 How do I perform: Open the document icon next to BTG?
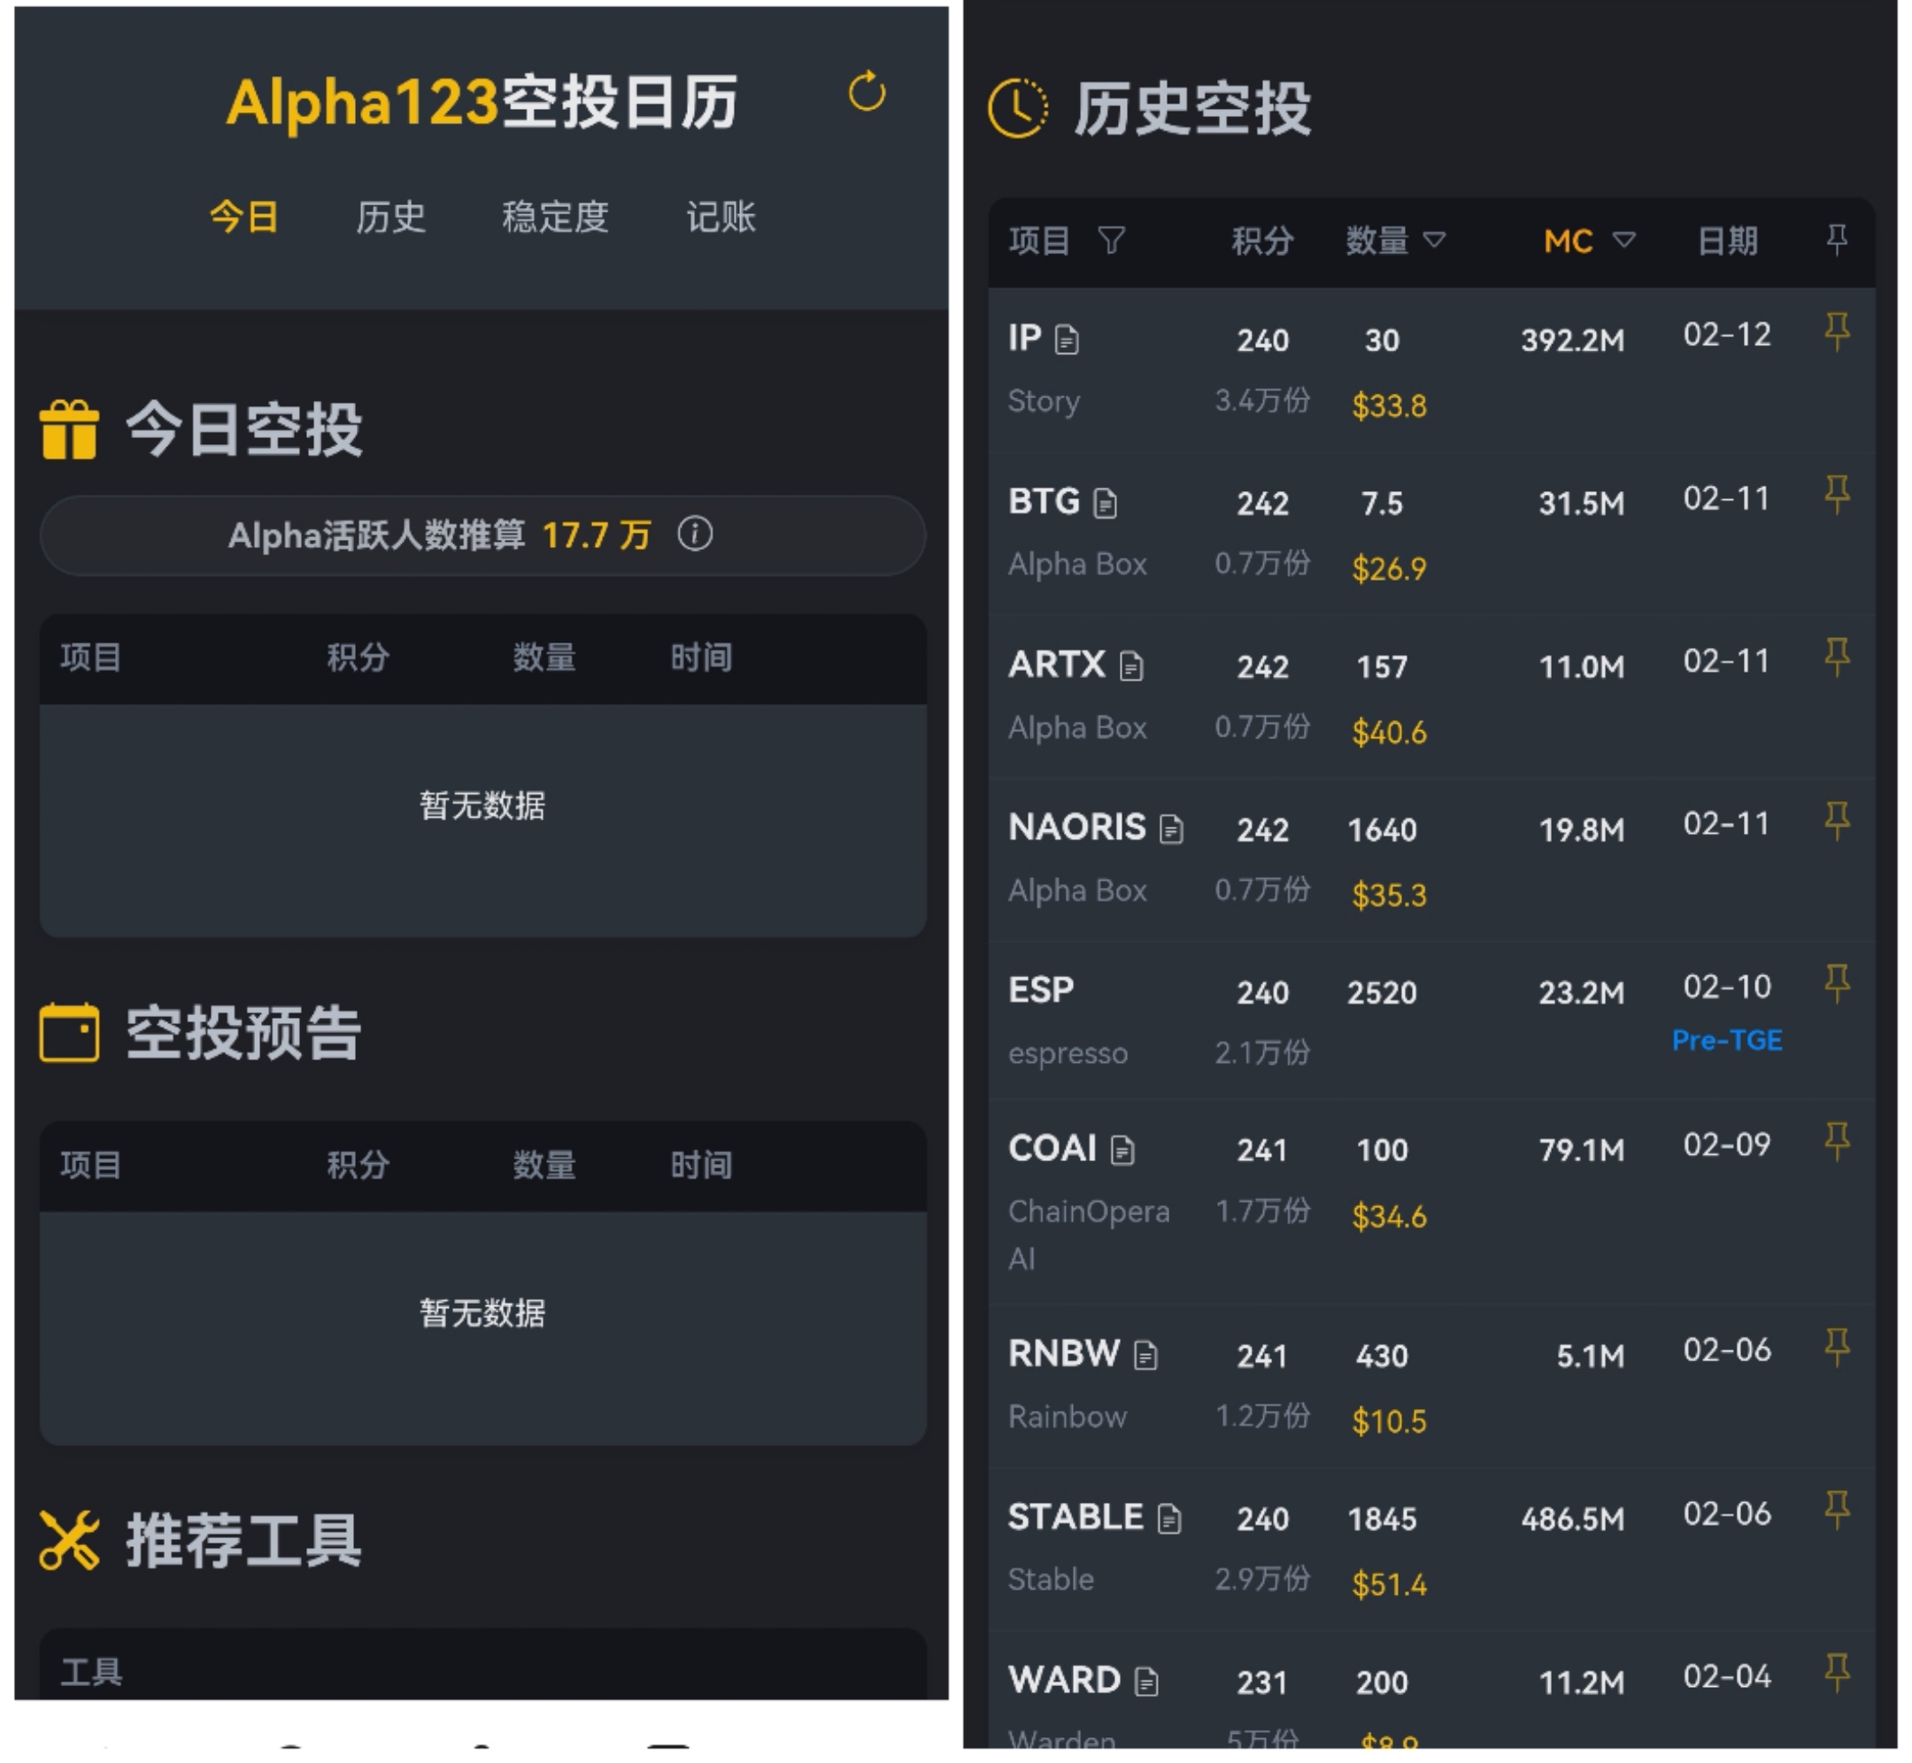point(1105,503)
